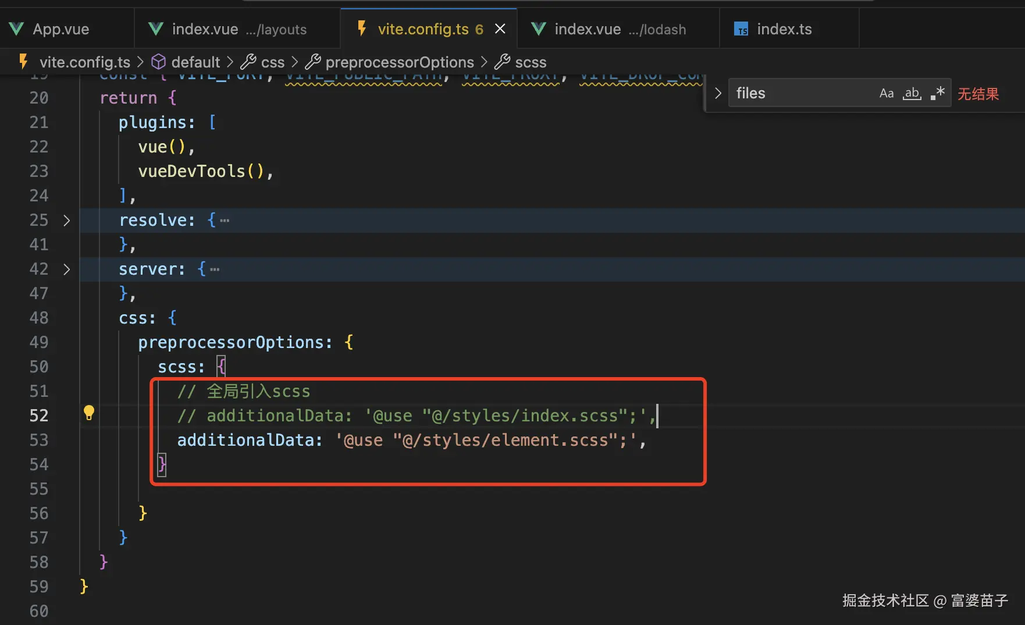This screenshot has width=1025, height=625.
Task: Toggle Match Case in the find box
Action: pos(886,93)
